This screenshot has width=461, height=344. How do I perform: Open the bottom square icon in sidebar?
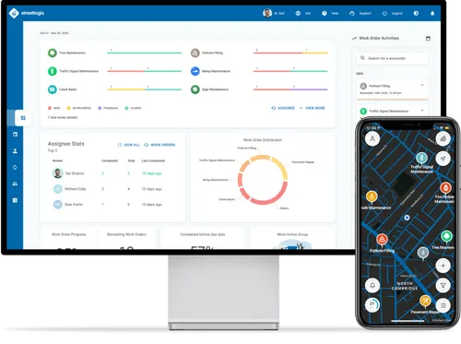click(15, 200)
